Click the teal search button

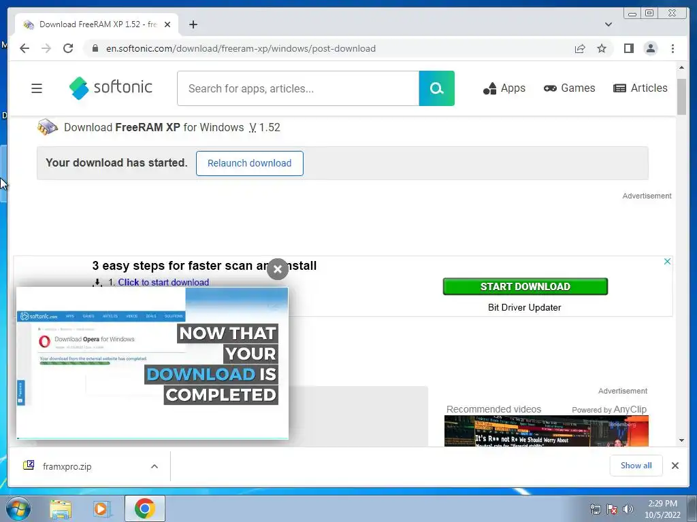click(x=436, y=88)
